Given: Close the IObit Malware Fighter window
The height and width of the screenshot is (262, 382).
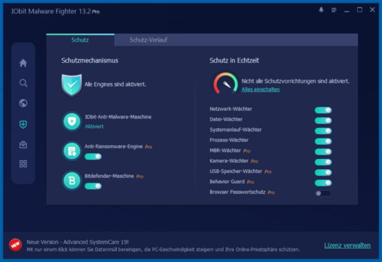Looking at the screenshot, I should coord(372,10).
